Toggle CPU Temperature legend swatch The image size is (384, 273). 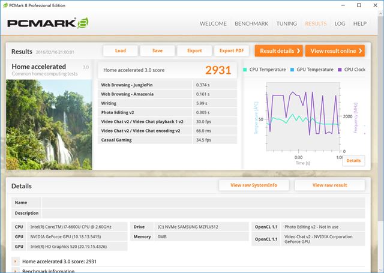[245, 70]
